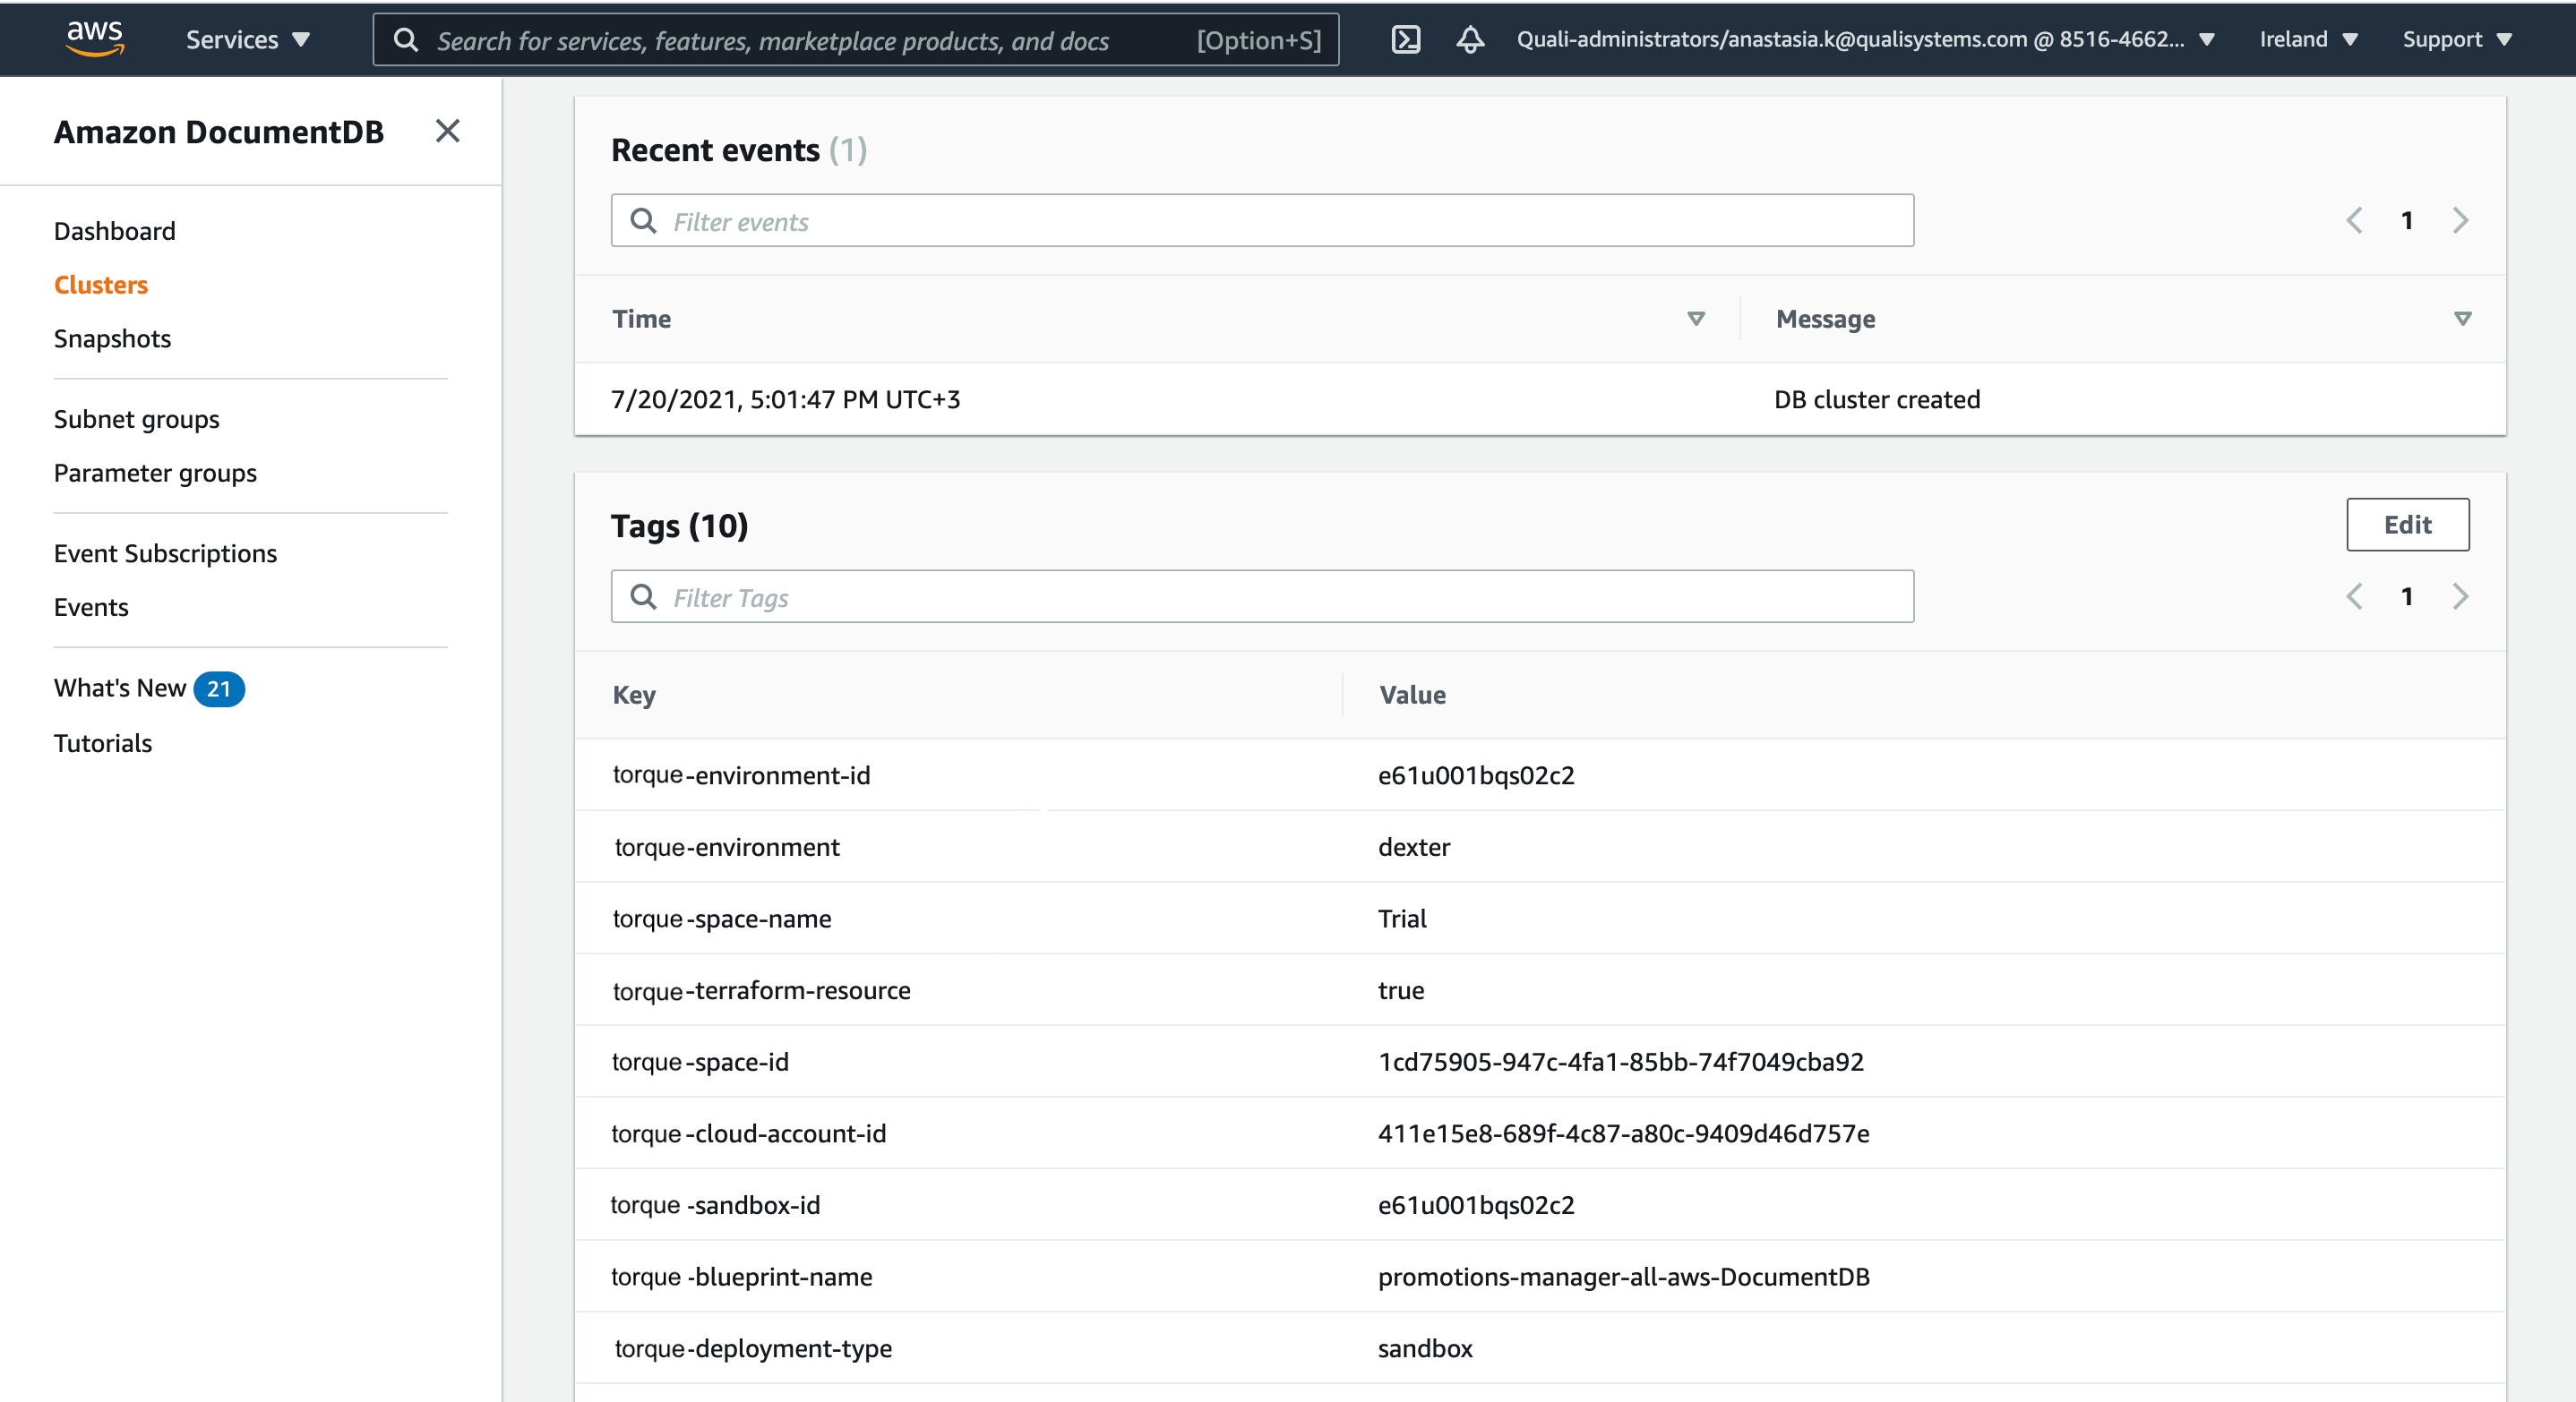
Task: Select the event timestamp 7/20/2021, 5:01:47 PM
Action: pos(785,398)
